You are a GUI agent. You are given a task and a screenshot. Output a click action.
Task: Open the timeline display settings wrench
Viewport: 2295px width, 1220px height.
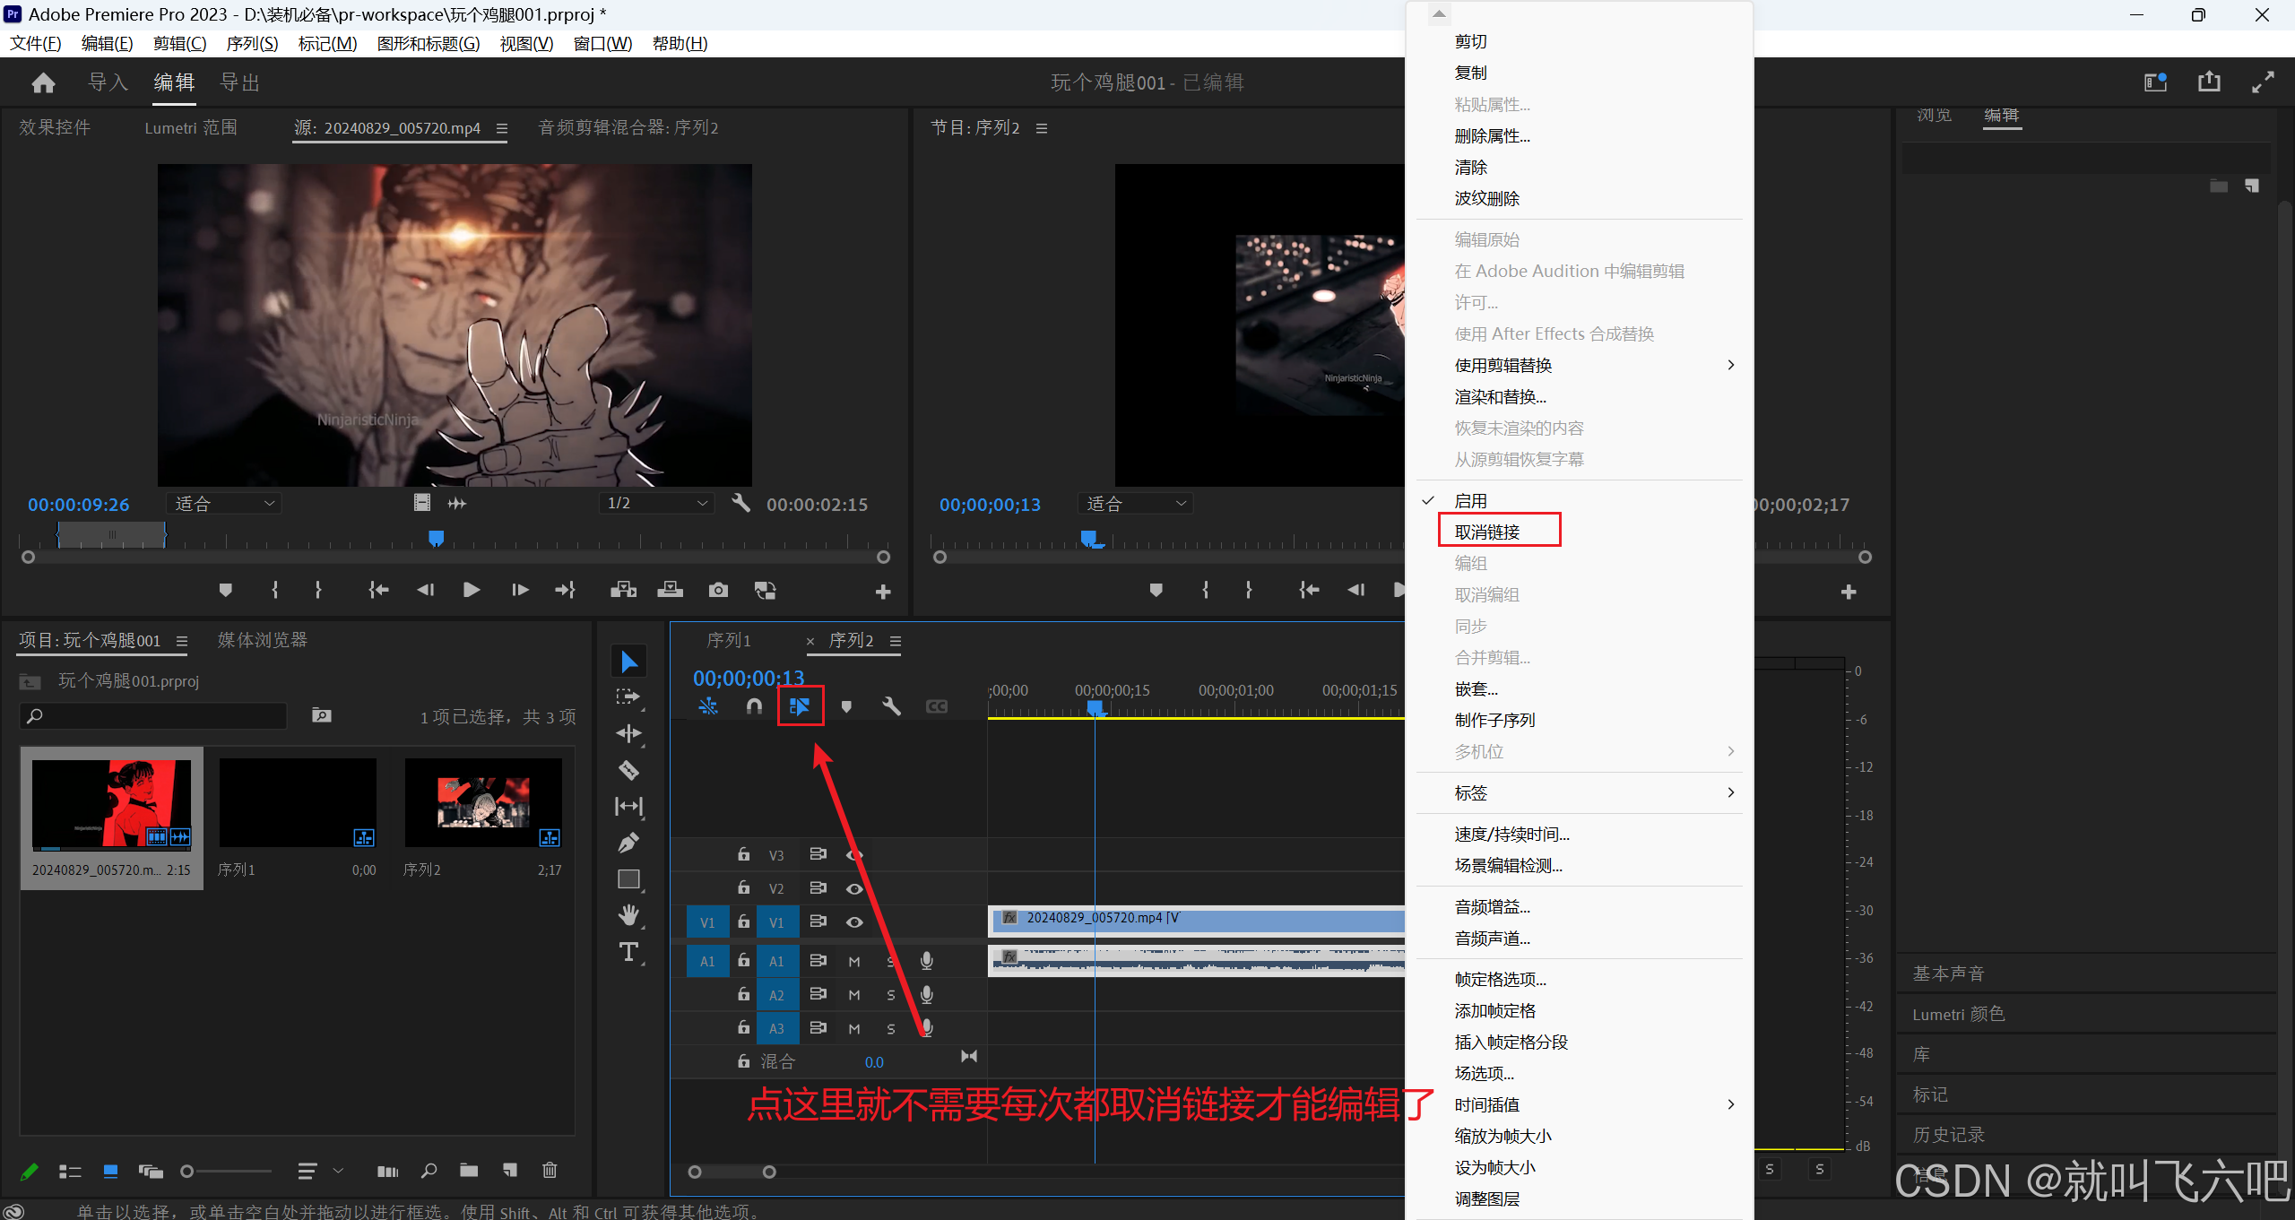(x=890, y=706)
